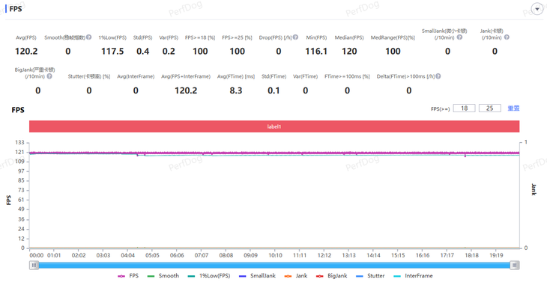Collapse FPS panel with top-right arrow

coord(537,9)
